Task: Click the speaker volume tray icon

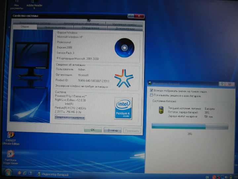Action: point(226,177)
